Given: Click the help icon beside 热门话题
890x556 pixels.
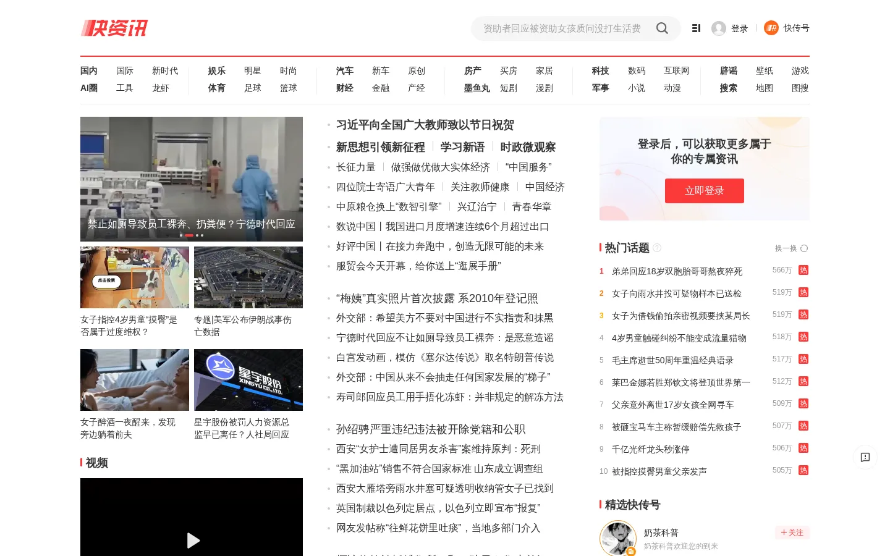Looking at the screenshot, I should [657, 248].
